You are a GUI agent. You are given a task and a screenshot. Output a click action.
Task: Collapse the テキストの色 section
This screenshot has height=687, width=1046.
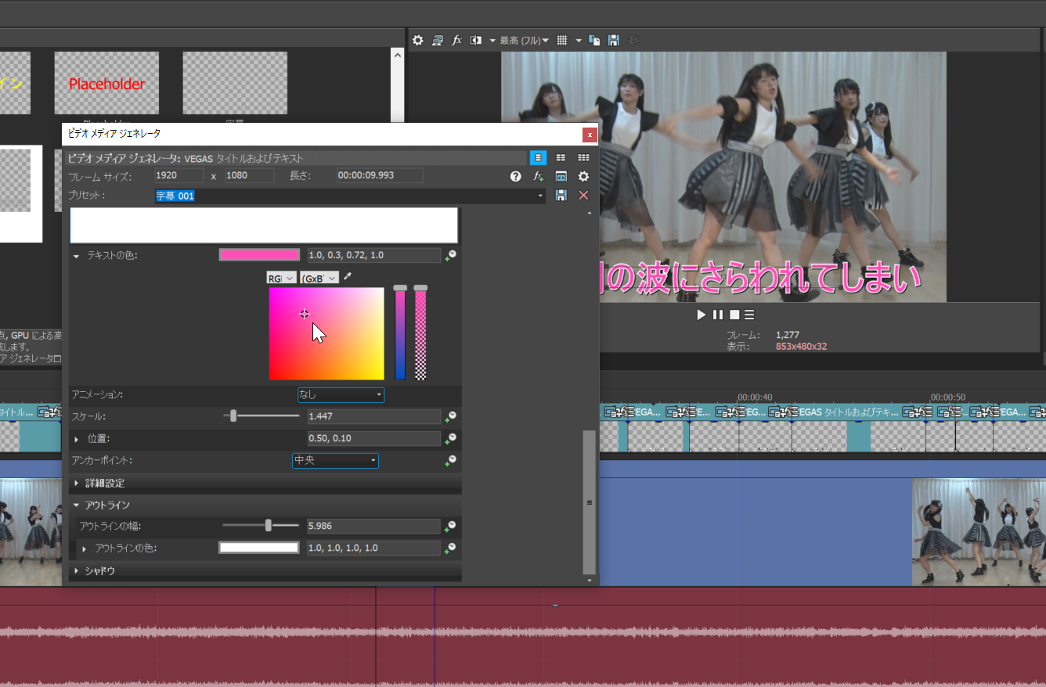[x=76, y=256]
